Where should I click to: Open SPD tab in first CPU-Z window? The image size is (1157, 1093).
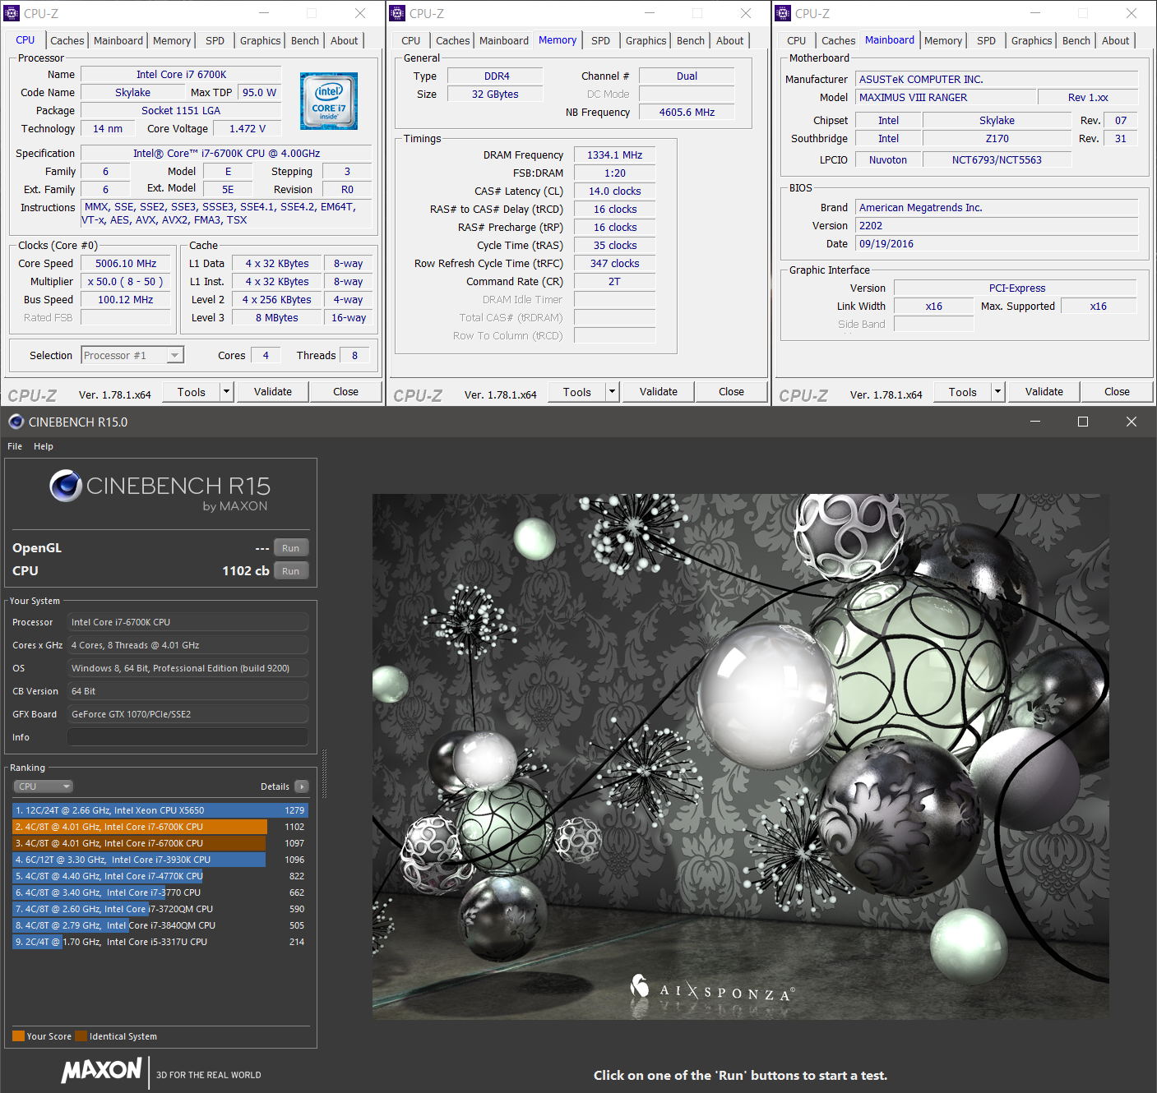[x=215, y=40]
